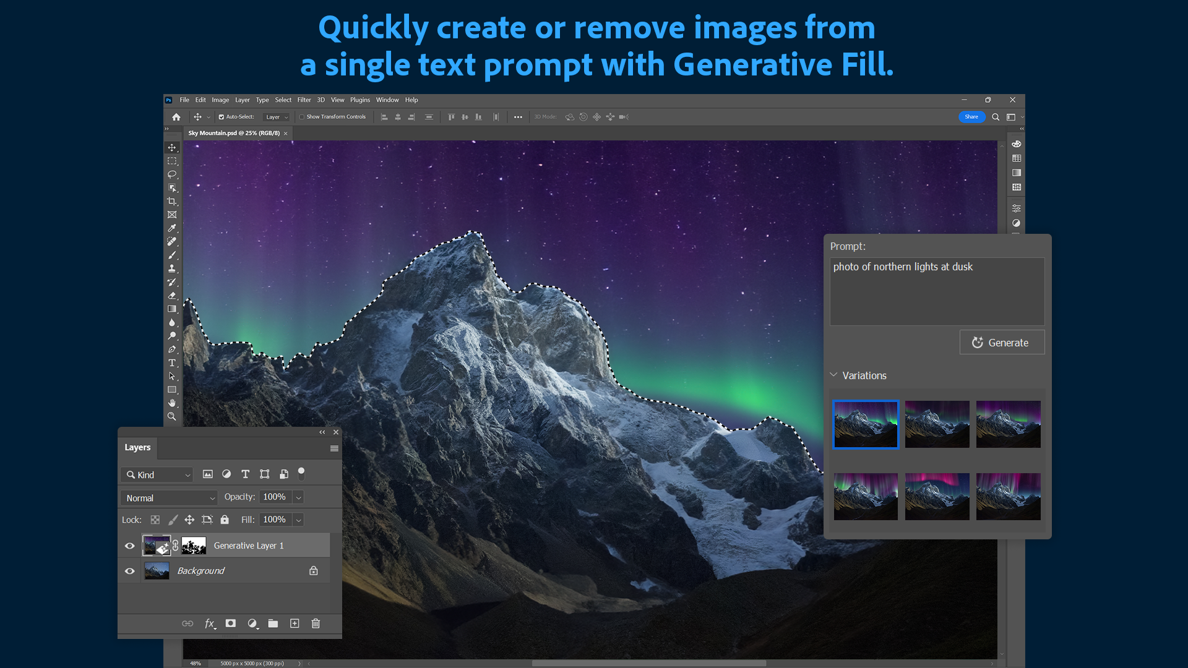Select the Crop tool
Image resolution: width=1188 pixels, height=668 pixels.
point(172,201)
